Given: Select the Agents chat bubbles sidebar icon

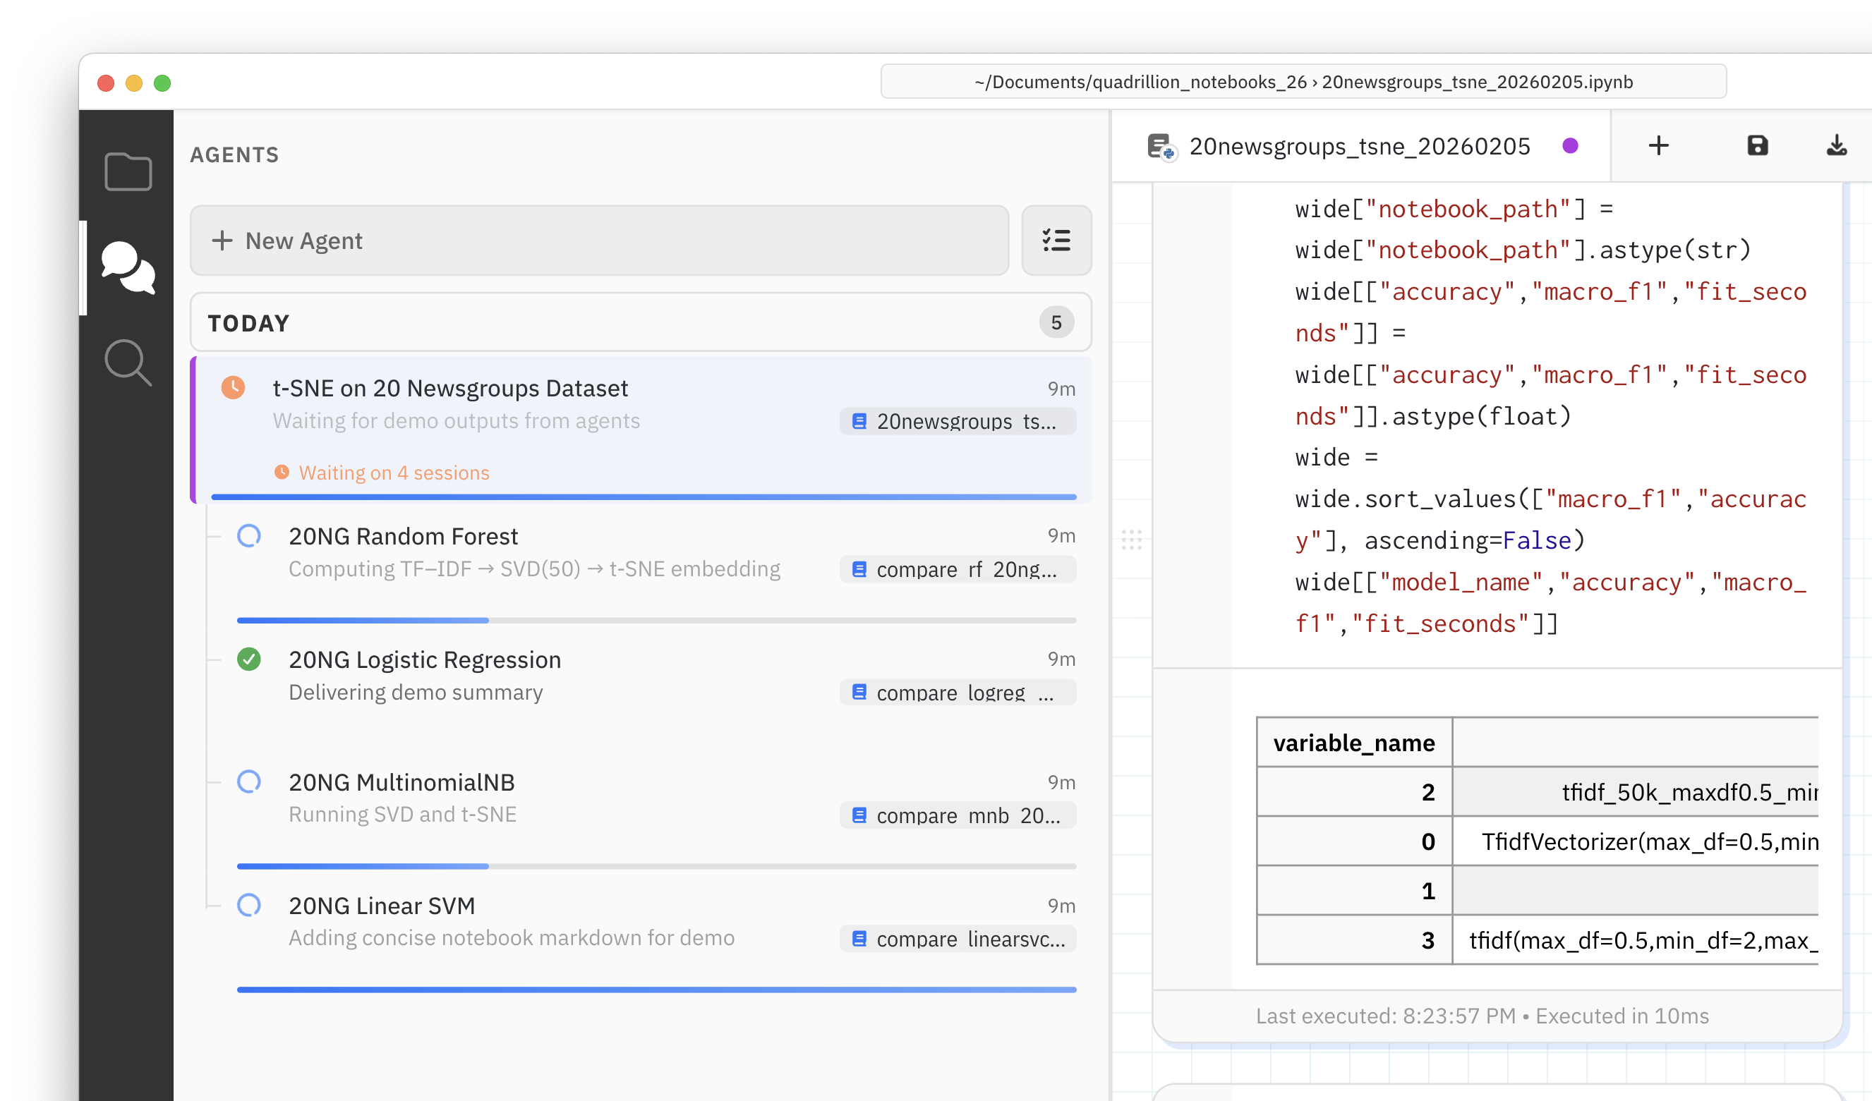Looking at the screenshot, I should (x=128, y=267).
